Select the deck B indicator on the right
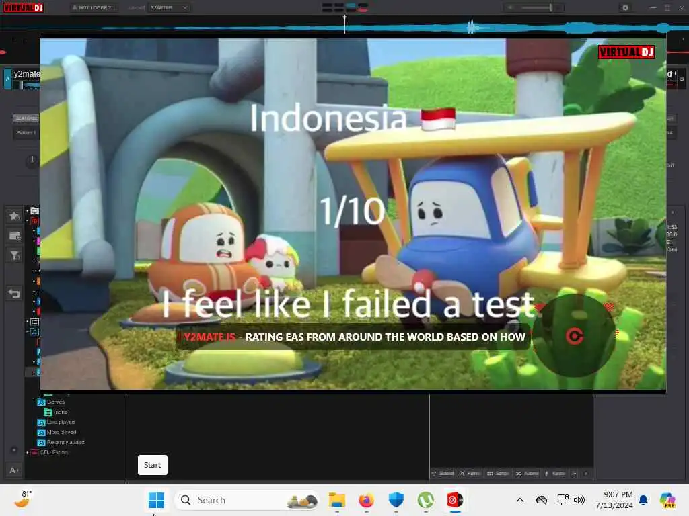Screen dimensions: 689x516 click(x=682, y=79)
